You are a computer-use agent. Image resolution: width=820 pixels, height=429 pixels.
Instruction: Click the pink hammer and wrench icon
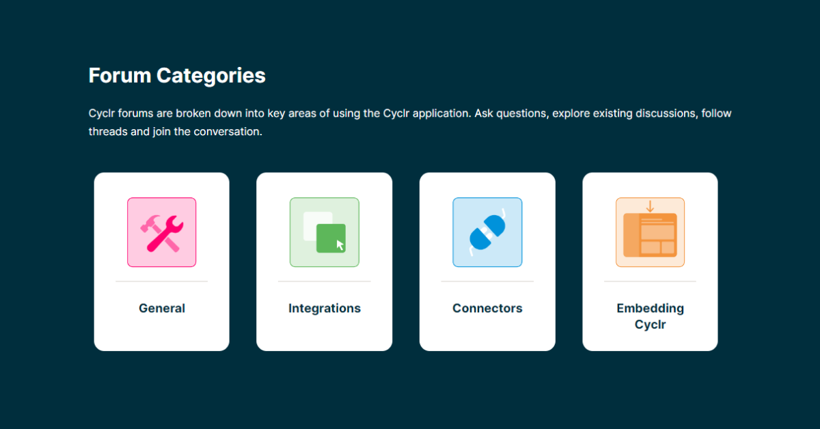tap(161, 232)
